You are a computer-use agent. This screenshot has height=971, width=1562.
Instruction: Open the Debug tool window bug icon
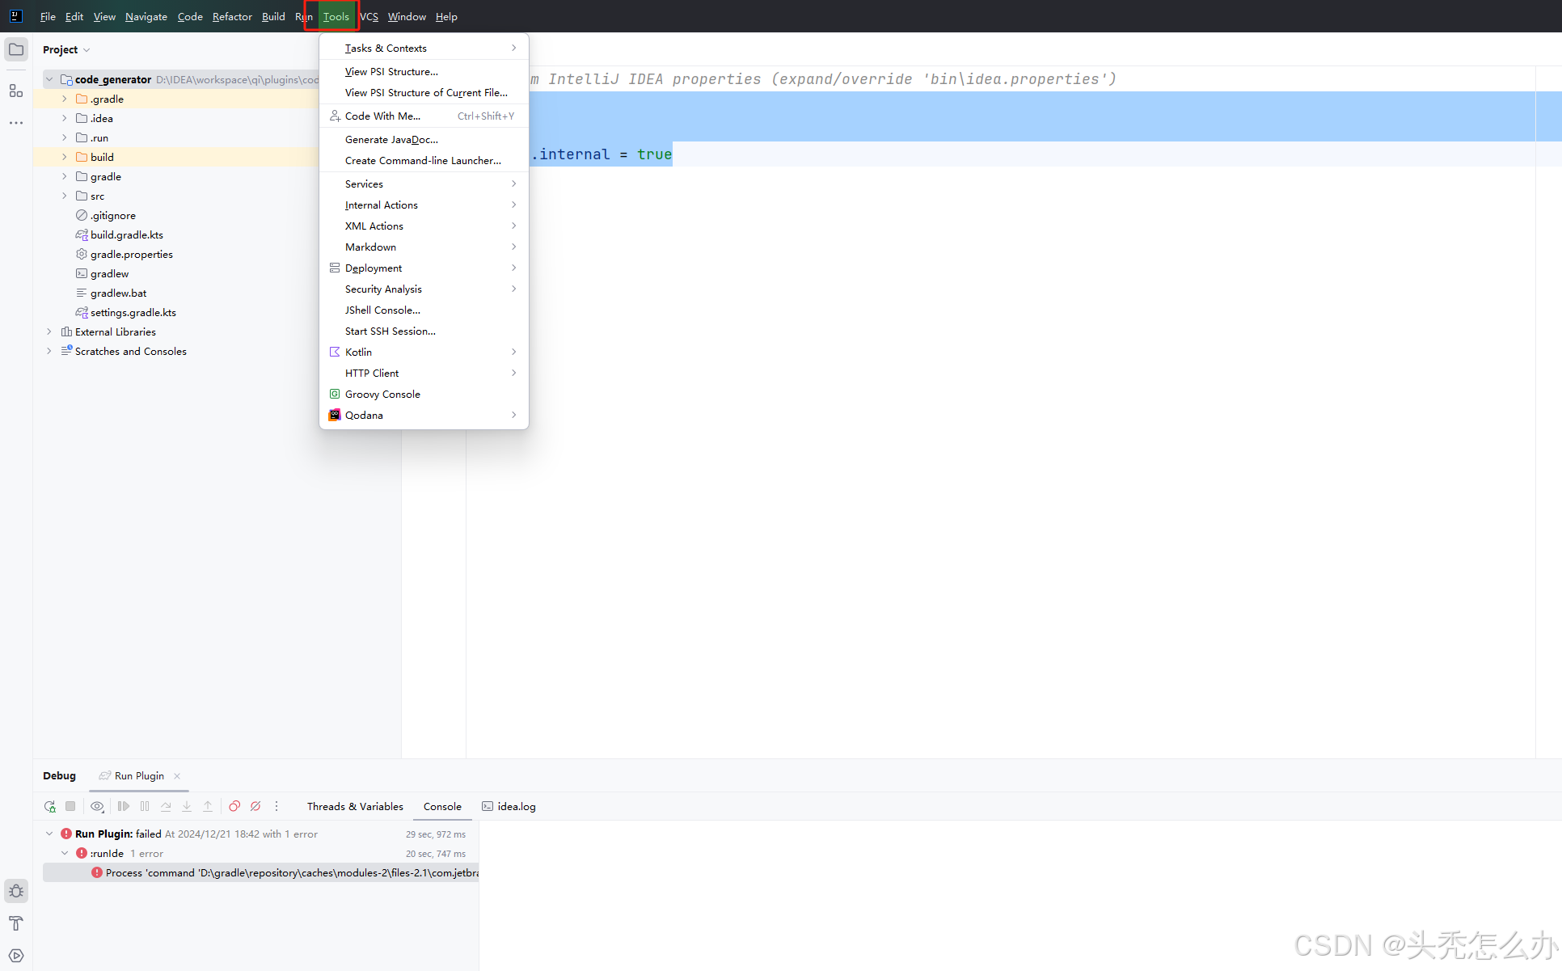click(x=16, y=891)
